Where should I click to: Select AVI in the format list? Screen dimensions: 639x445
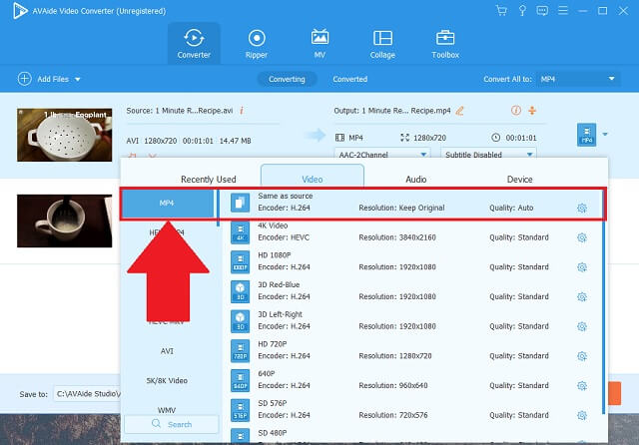pos(167,350)
